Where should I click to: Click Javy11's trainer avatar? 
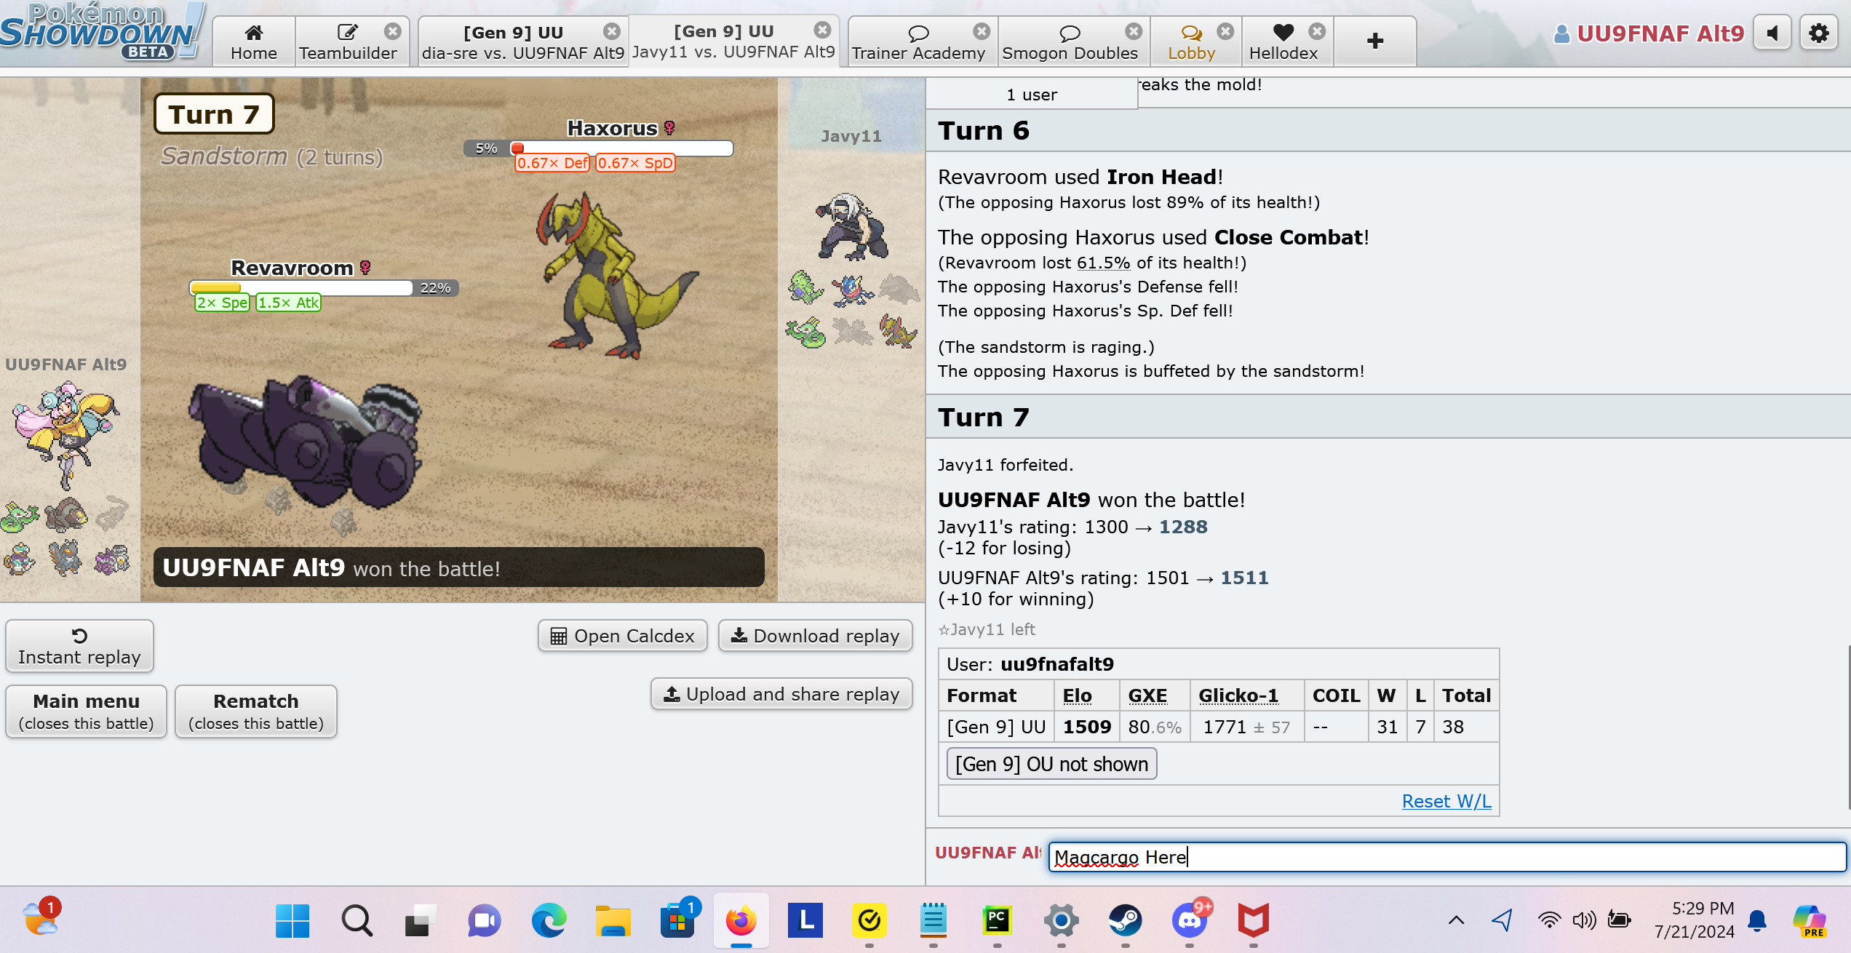851,226
